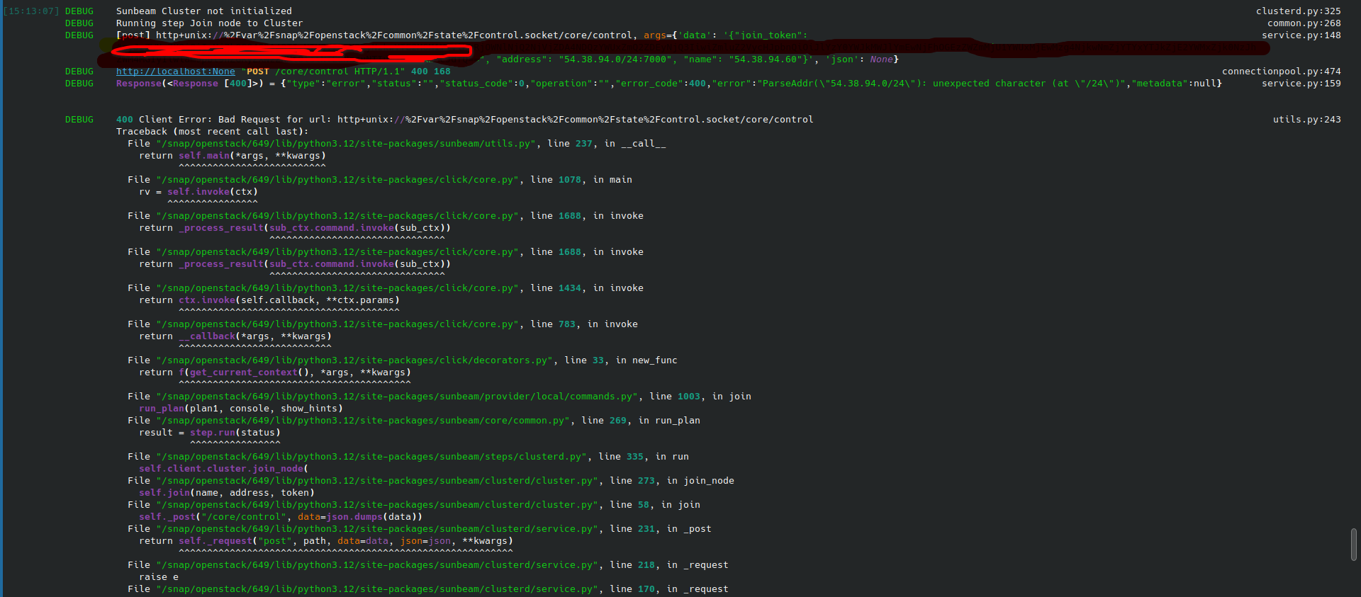Click the service.py:148 source reference

(1301, 35)
